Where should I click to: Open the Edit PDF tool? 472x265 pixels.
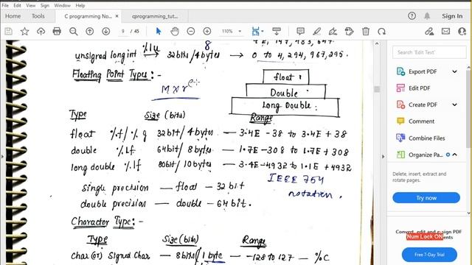coord(419,88)
